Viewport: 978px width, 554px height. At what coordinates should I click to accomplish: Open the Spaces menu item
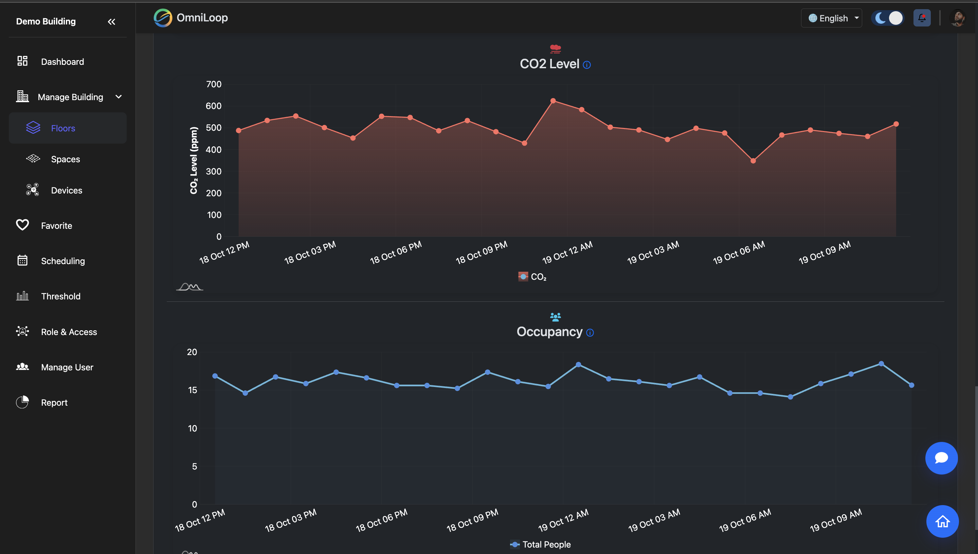66,159
